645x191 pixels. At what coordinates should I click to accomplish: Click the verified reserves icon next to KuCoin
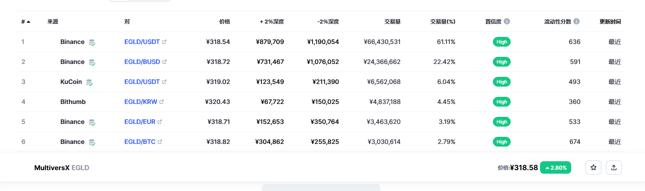(89, 82)
